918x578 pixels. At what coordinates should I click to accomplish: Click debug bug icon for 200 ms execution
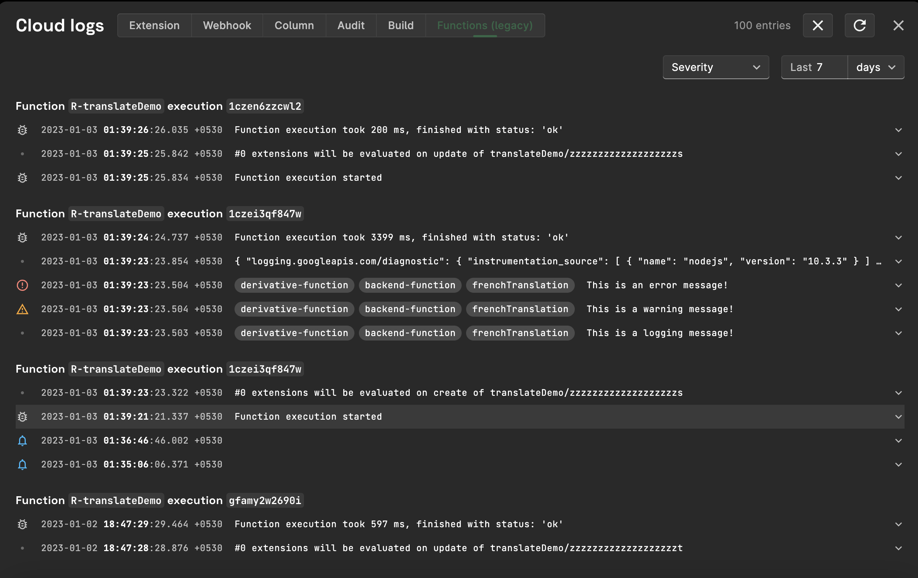[22, 130]
